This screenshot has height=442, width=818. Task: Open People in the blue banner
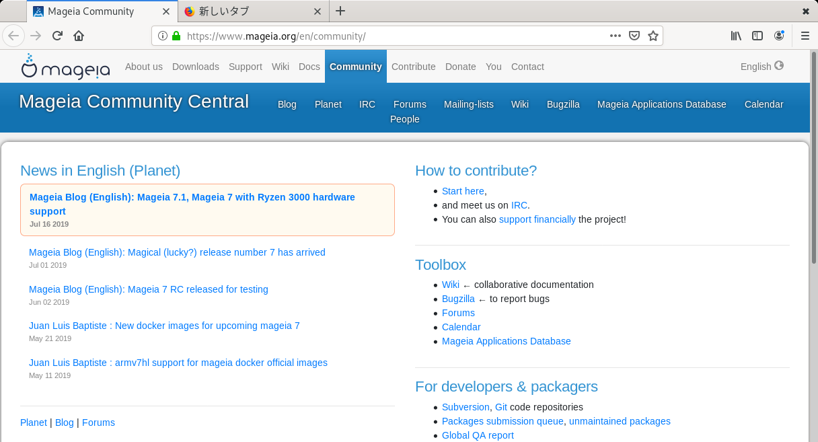(x=405, y=119)
